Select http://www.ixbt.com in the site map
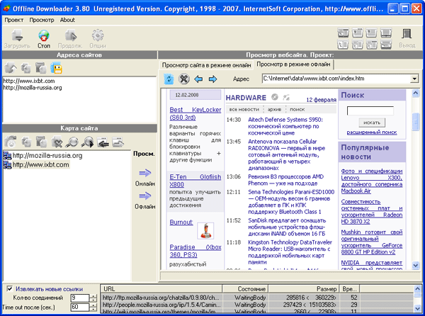Image resolution: width=425 pixels, height=316 pixels. click(40, 165)
